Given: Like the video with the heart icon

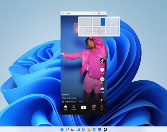Looking at the screenshot, I should 102,70.
